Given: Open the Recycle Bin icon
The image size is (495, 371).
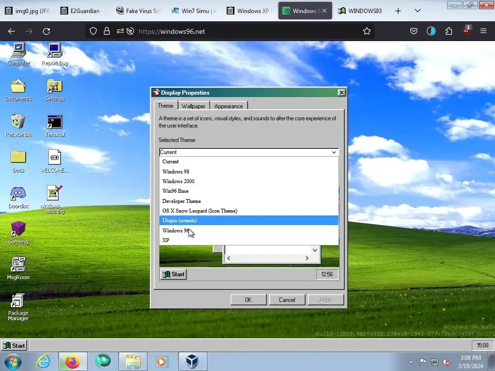Looking at the screenshot, I should [x=18, y=126].
